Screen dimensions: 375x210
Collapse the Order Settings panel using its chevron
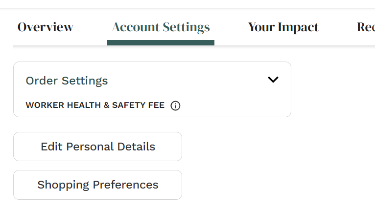click(273, 80)
